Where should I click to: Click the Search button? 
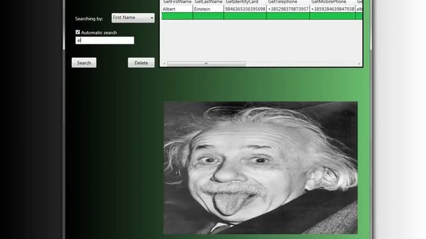click(84, 62)
